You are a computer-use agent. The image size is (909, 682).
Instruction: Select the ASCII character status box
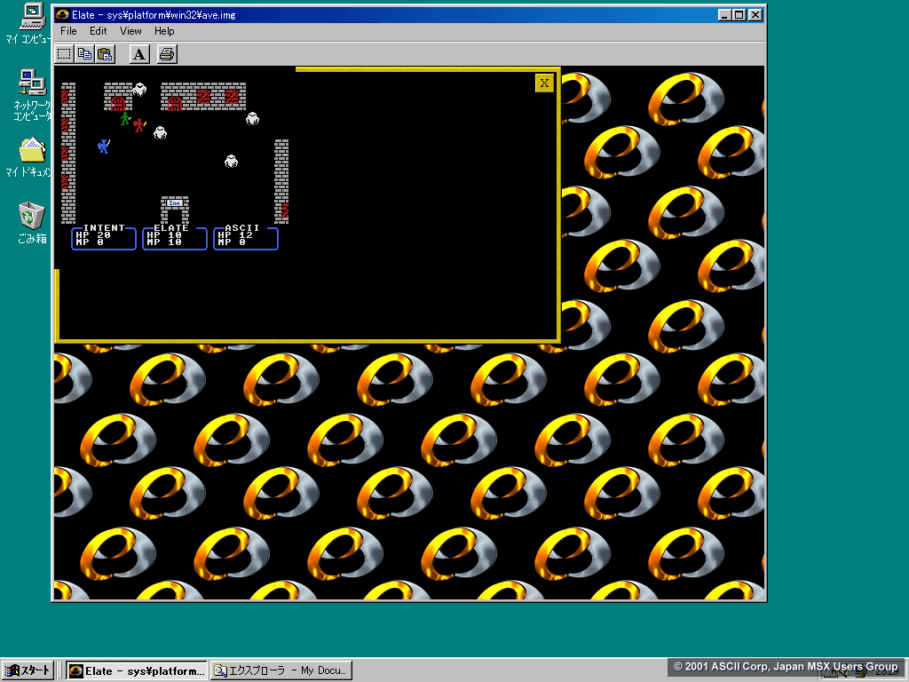point(246,238)
